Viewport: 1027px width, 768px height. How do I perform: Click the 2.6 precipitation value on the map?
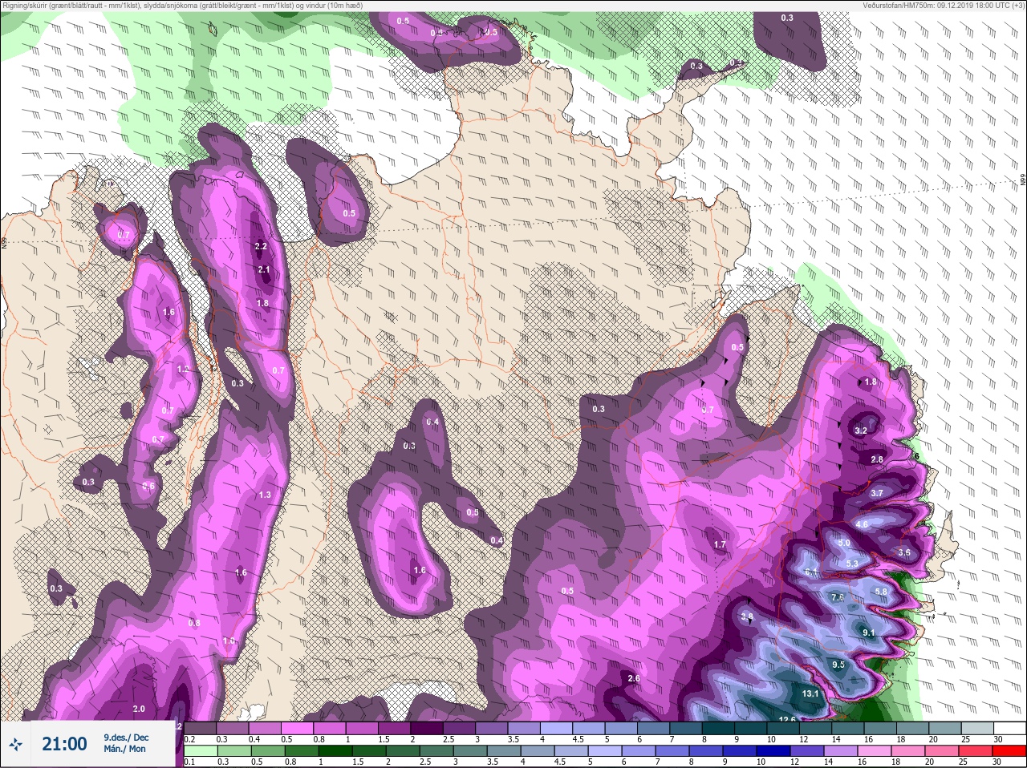pos(634,678)
